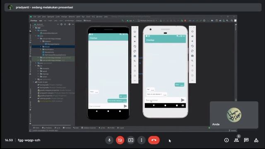The height and width of the screenshot is (149, 265).
Task: Expand the Notification package folder
Action: coord(41,49)
